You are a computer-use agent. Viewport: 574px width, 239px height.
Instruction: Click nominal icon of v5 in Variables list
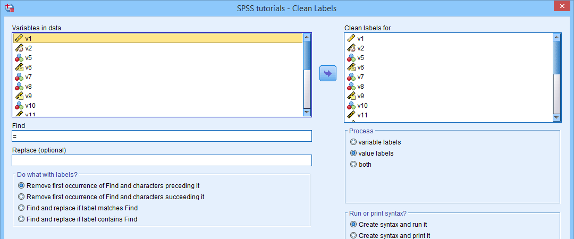[19, 57]
